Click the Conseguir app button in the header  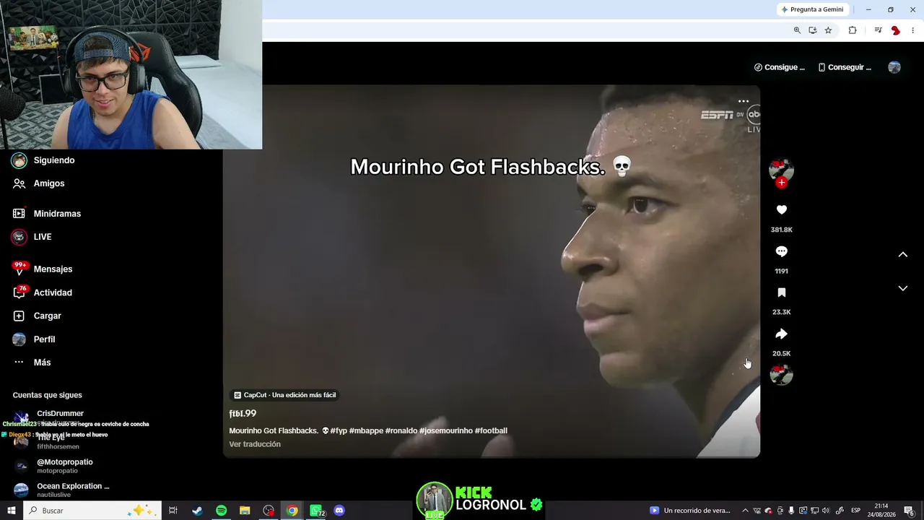tap(845, 67)
